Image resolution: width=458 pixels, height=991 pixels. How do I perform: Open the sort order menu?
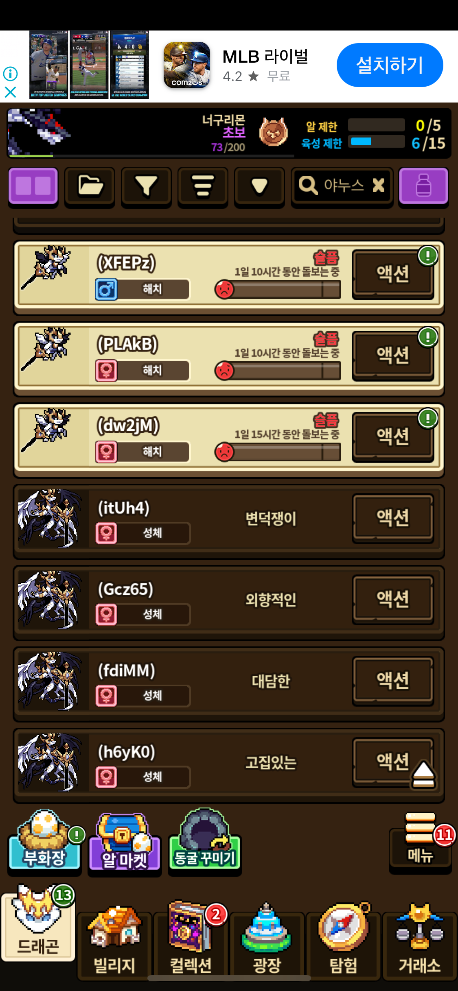click(203, 186)
